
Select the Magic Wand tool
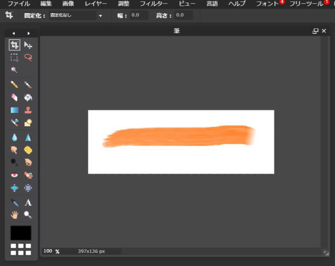(x=15, y=70)
